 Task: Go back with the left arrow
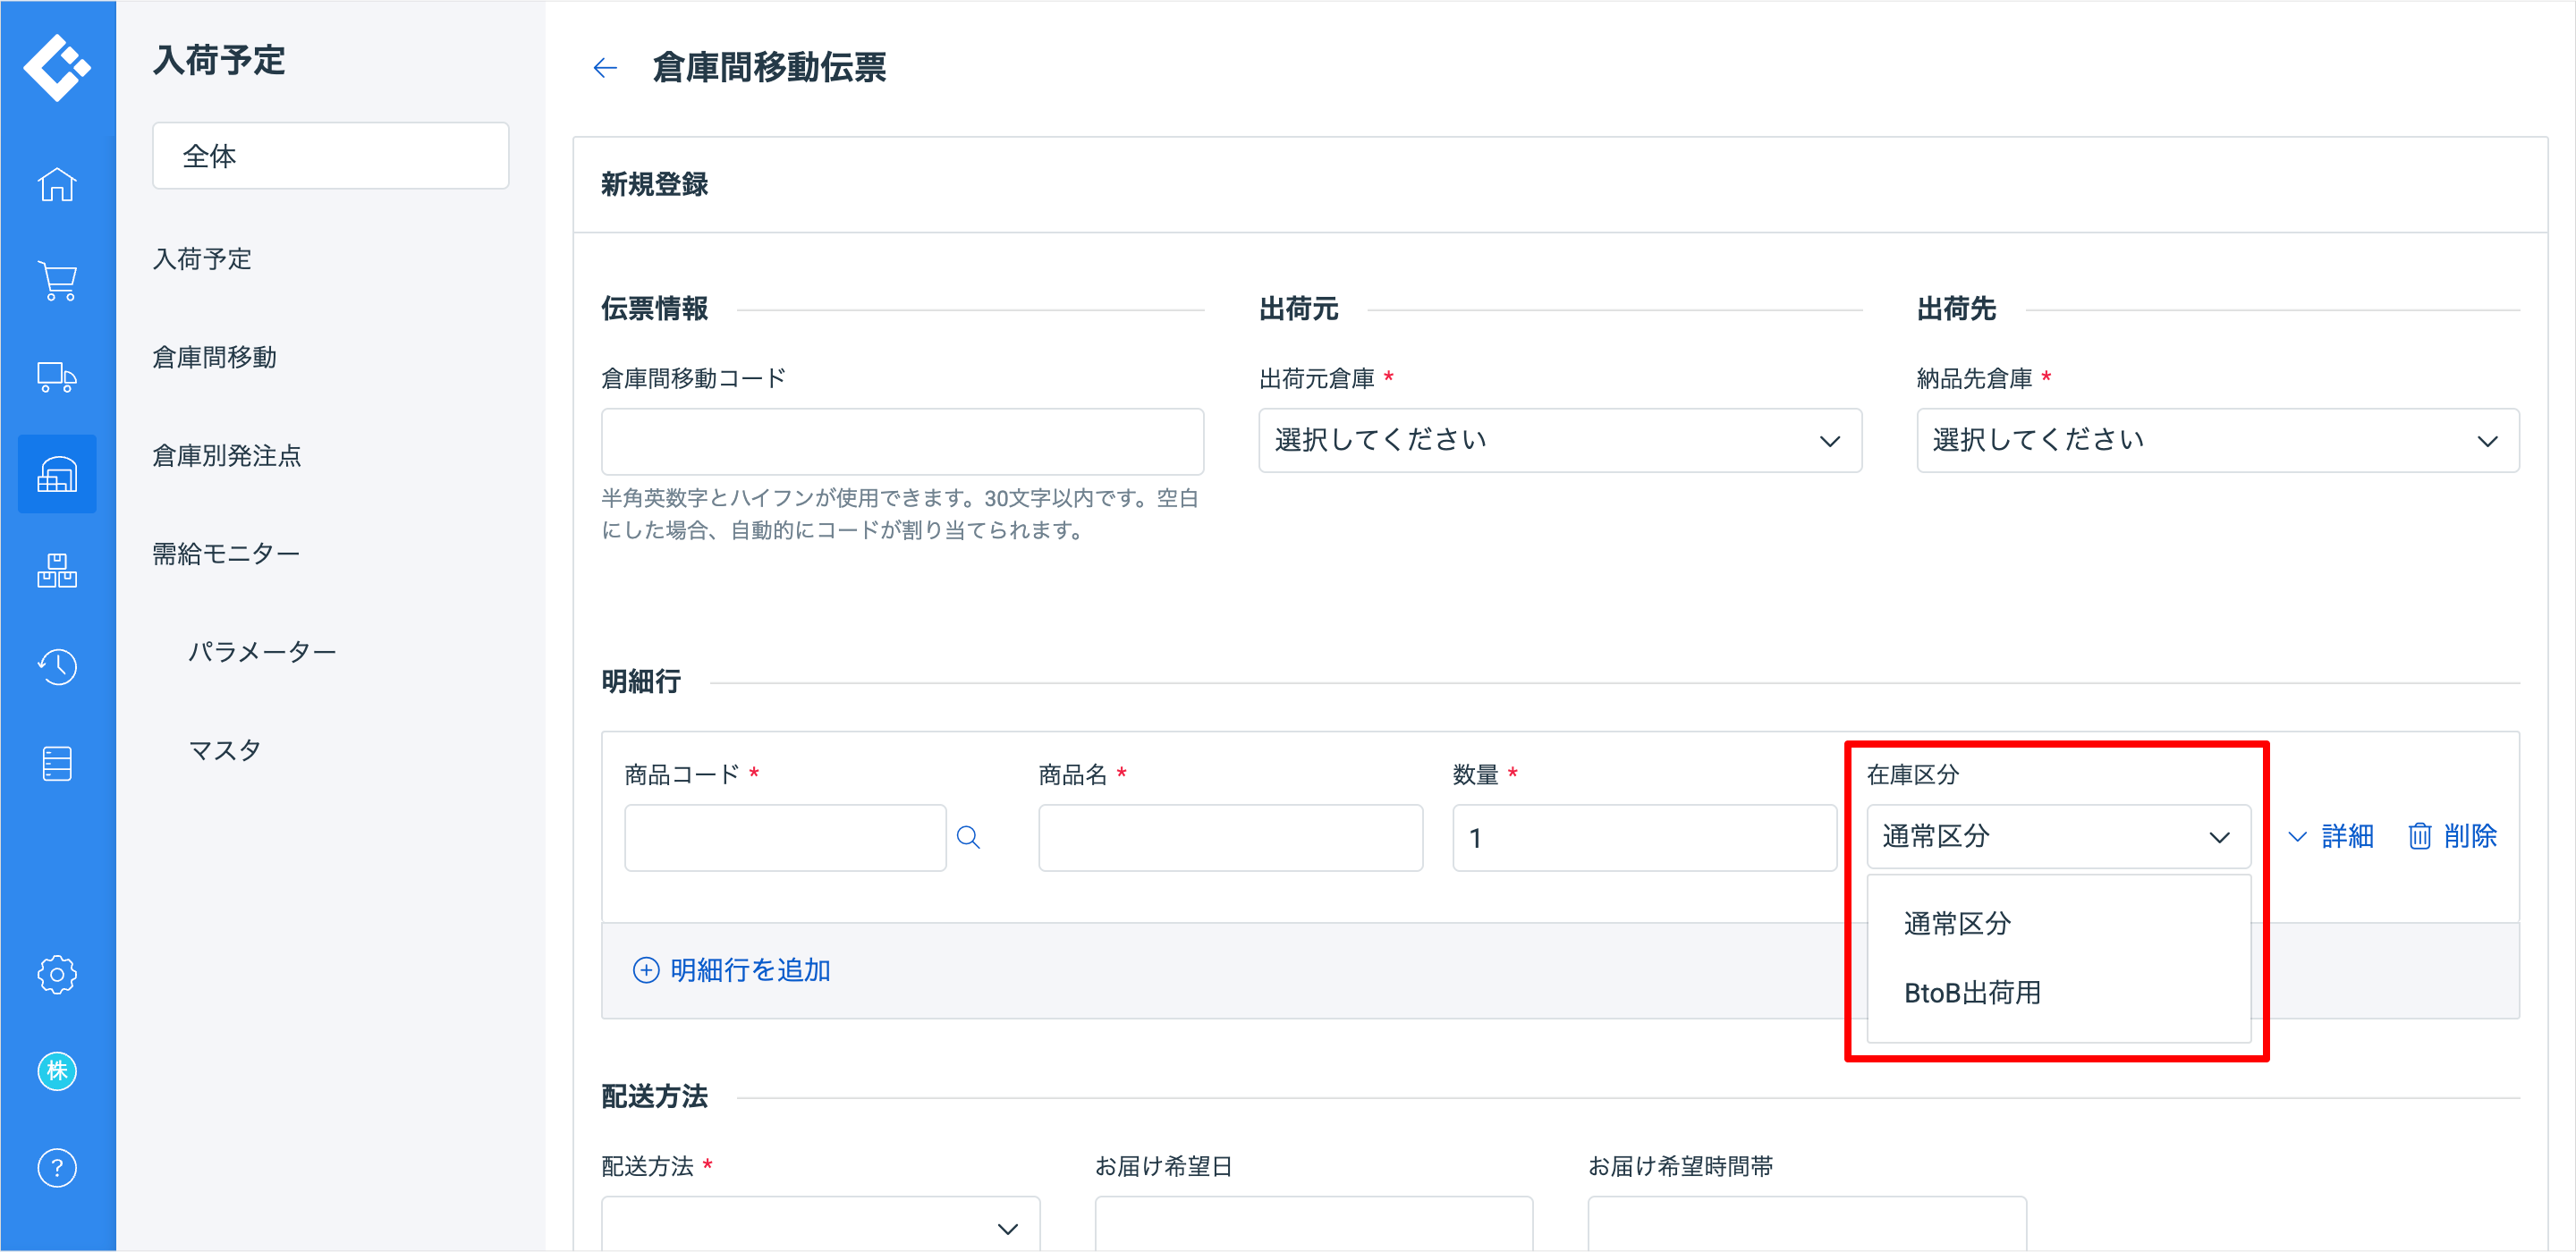click(x=605, y=68)
